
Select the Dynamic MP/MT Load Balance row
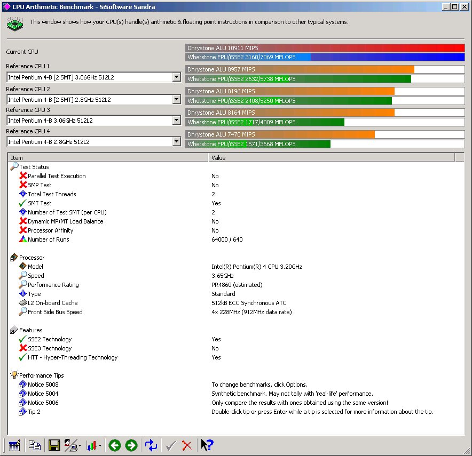(236, 221)
